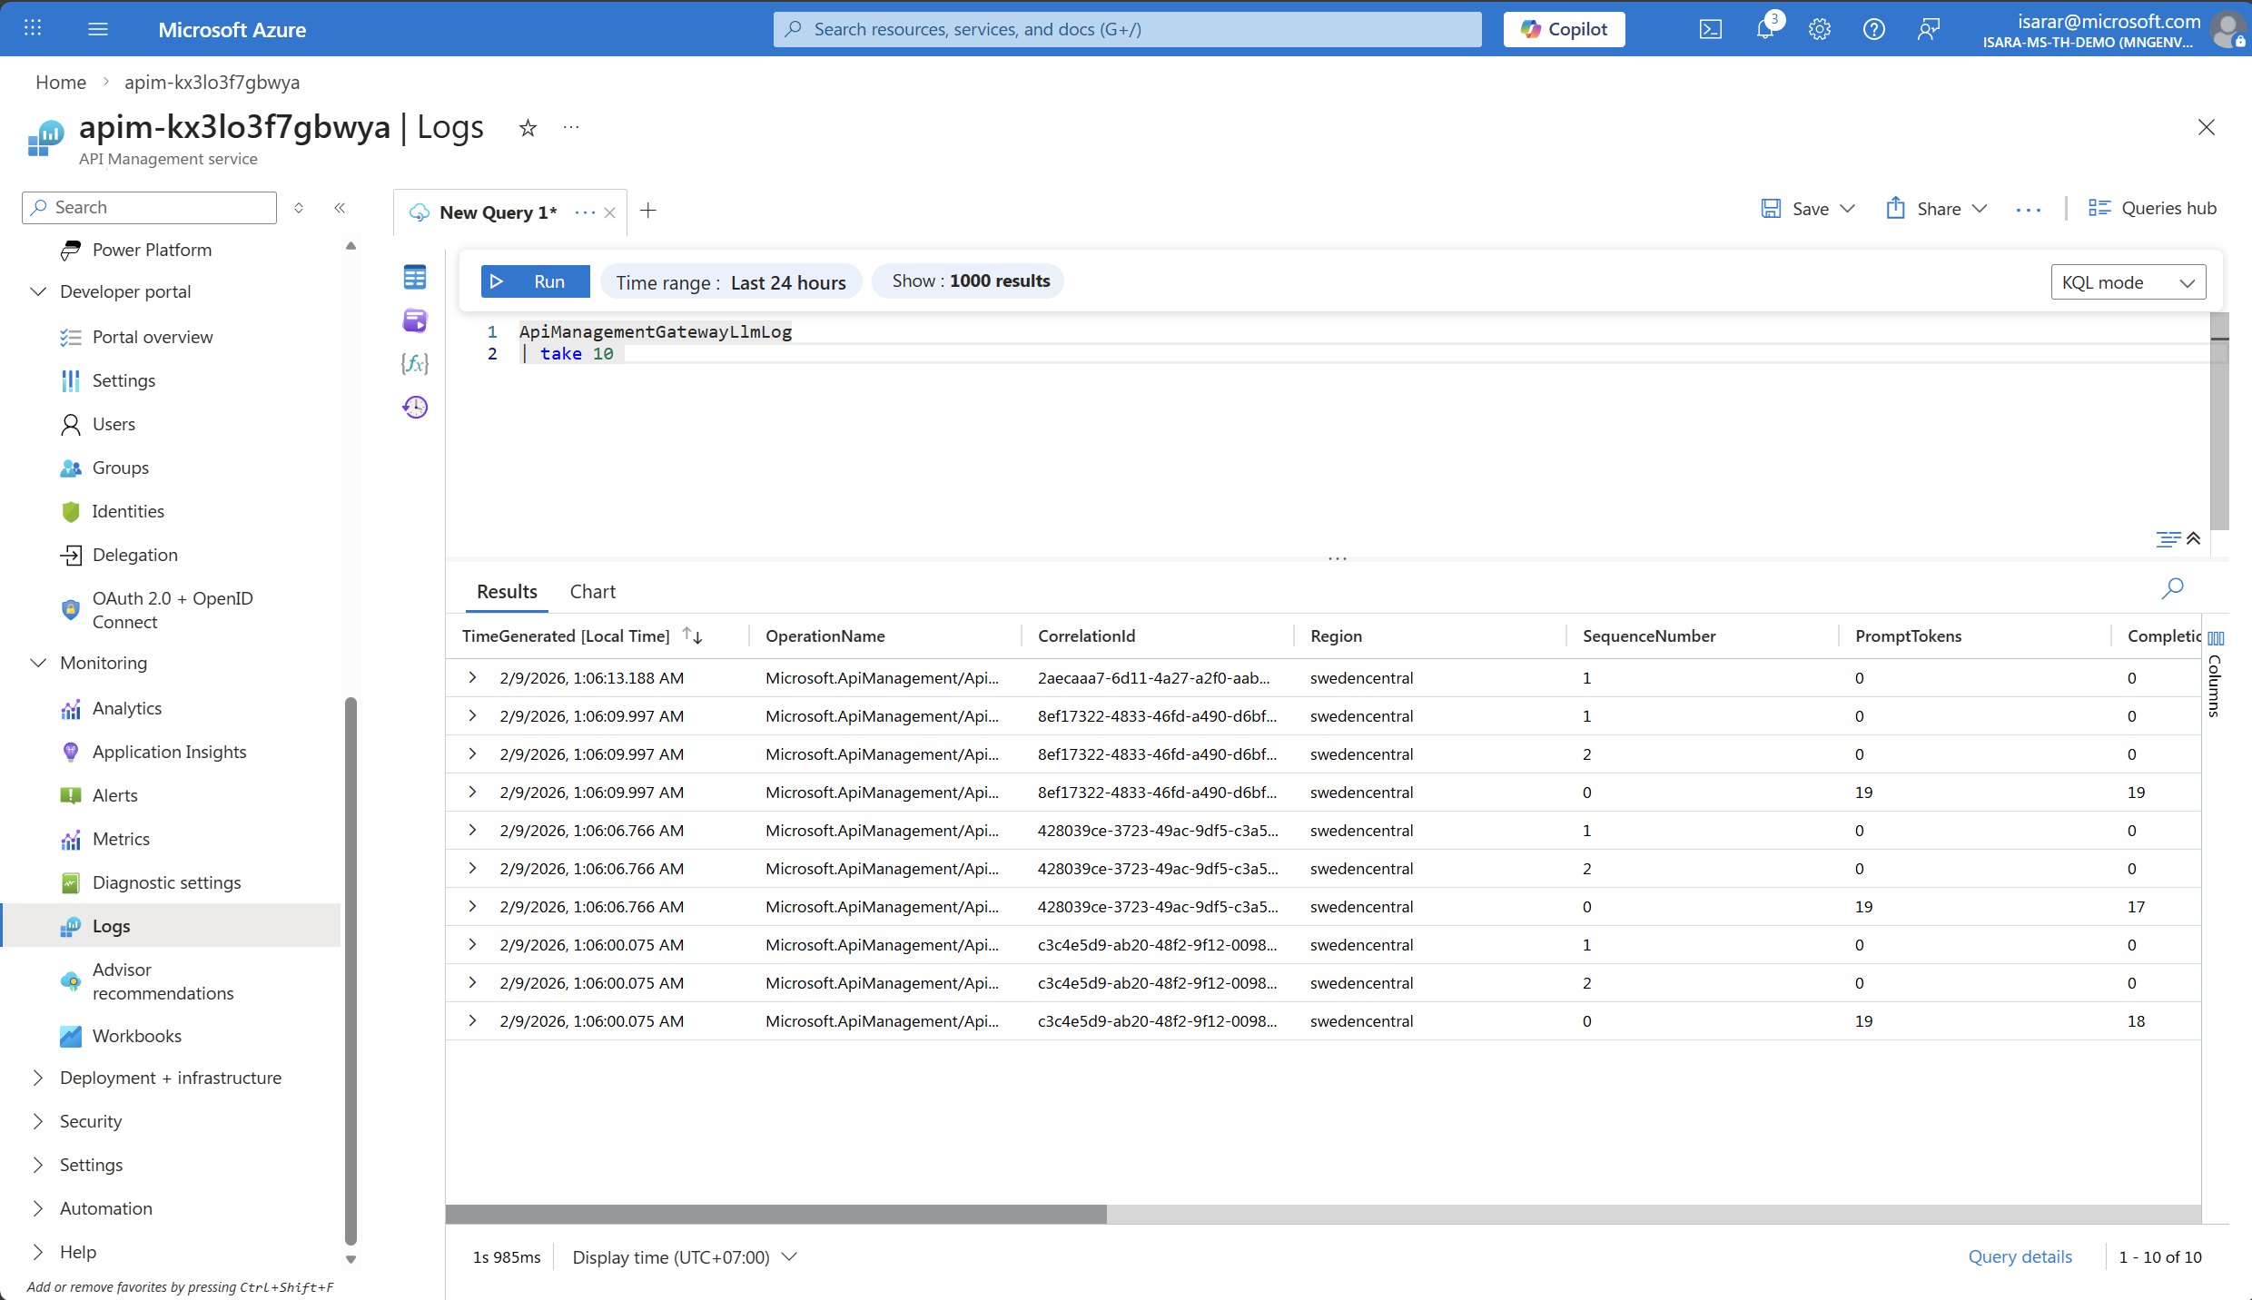Open the New Query 1 tab options ellipsis
Screen dimensions: 2252x1300
(585, 212)
